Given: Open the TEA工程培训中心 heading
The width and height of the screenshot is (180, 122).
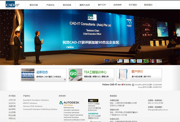Looking at the screenshot, I should pyautogui.click(x=95, y=72).
